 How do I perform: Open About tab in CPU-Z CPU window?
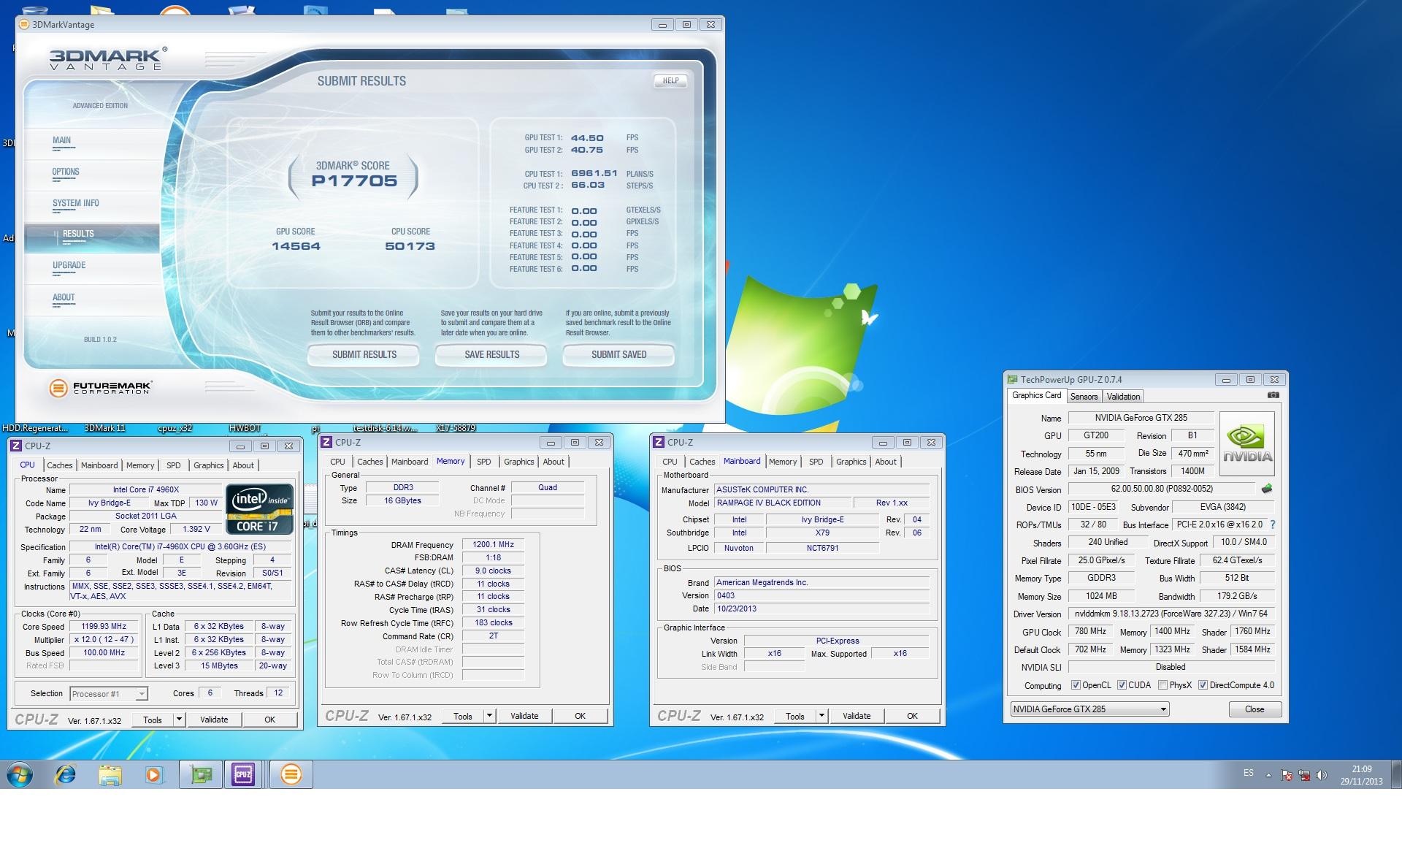243,465
